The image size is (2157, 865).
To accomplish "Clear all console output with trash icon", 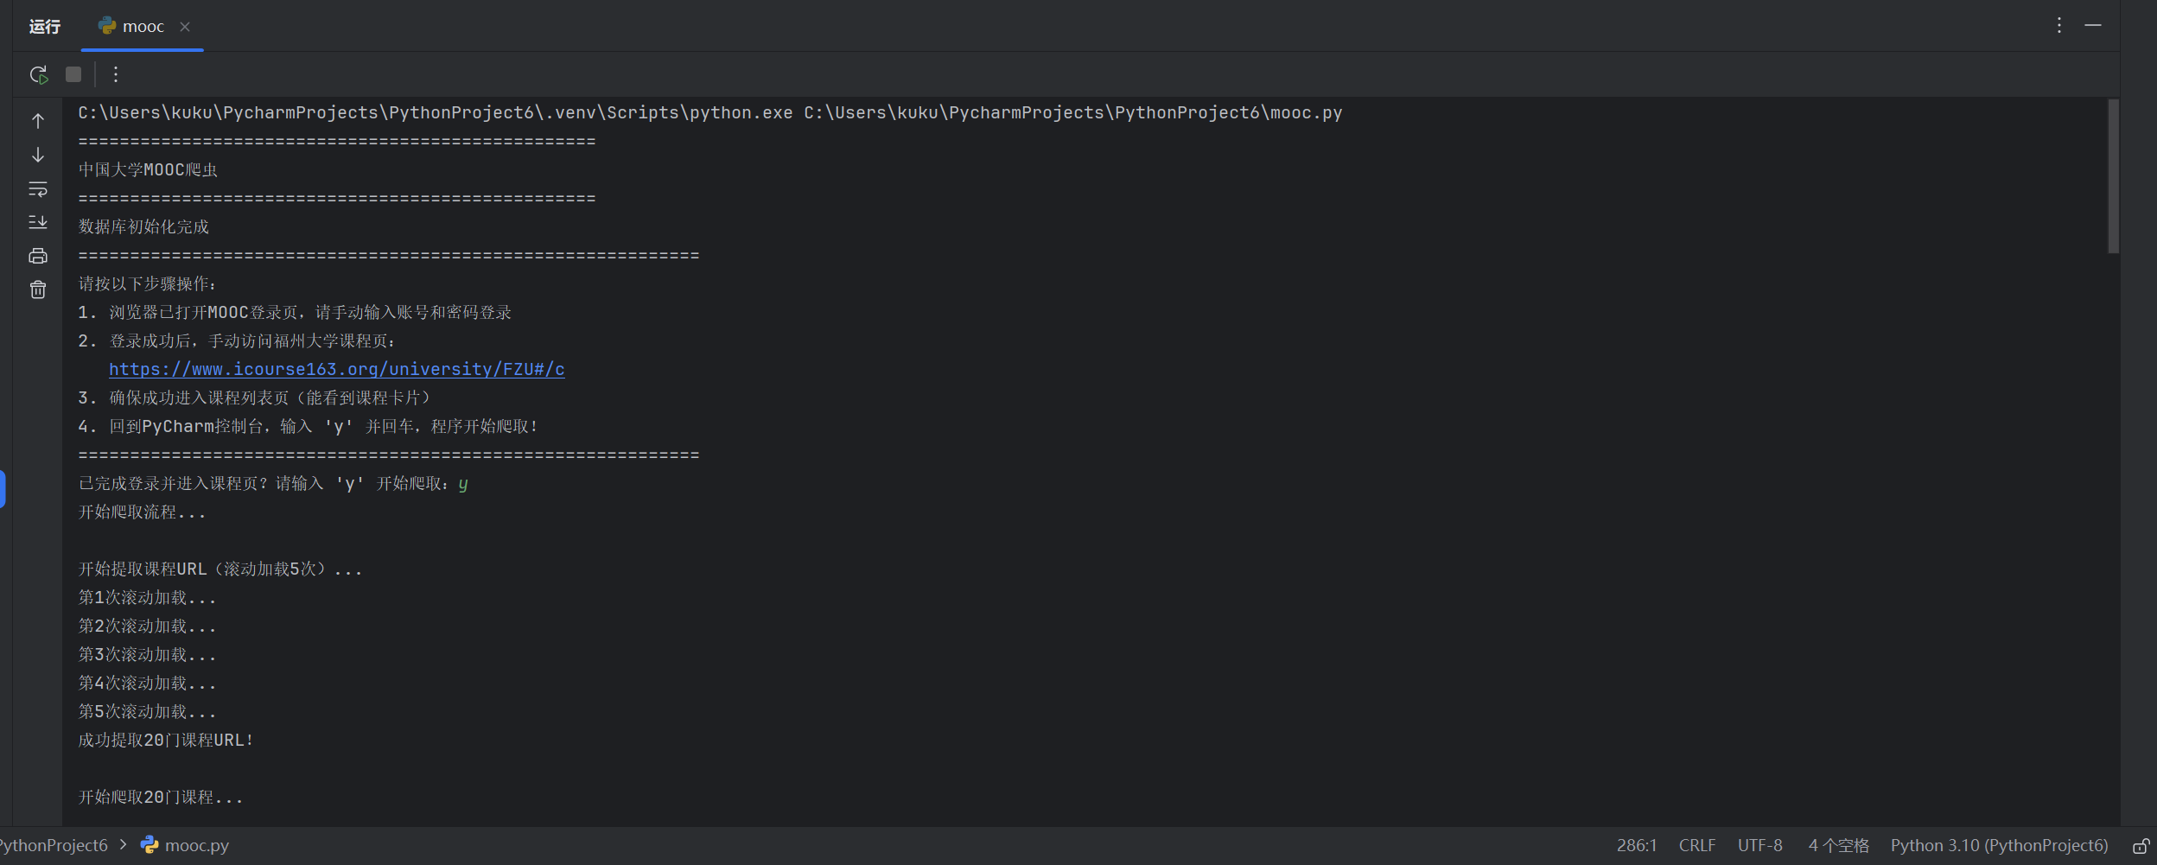I will pyautogui.click(x=38, y=289).
